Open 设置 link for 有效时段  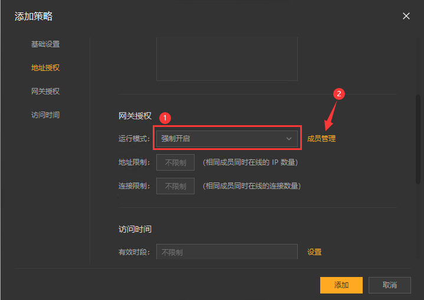(x=314, y=252)
